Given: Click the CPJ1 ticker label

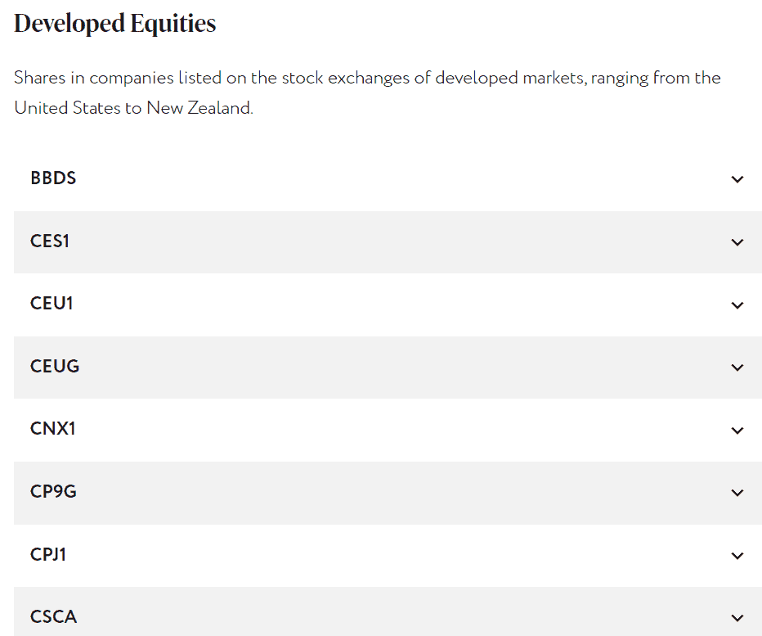Looking at the screenshot, I should (48, 555).
